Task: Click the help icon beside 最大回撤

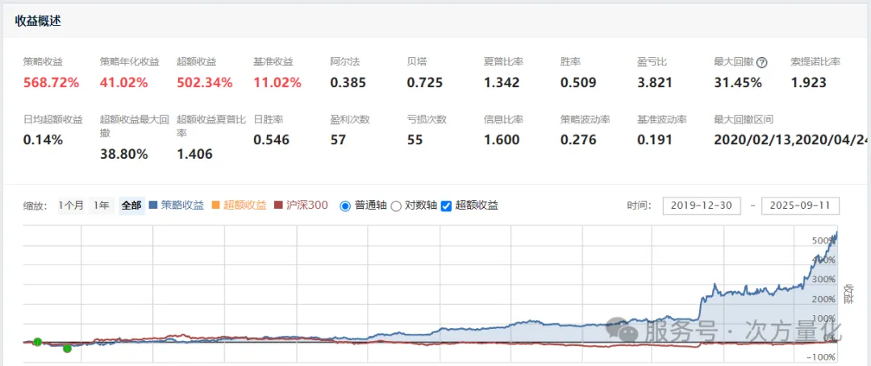Action: 761,62
